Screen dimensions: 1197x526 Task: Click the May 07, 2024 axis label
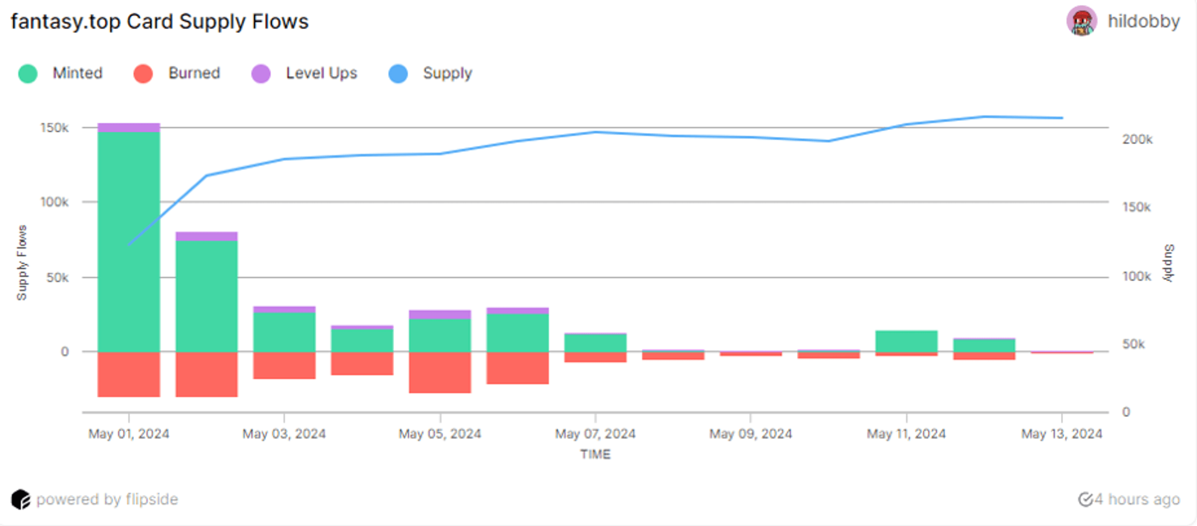coord(595,434)
